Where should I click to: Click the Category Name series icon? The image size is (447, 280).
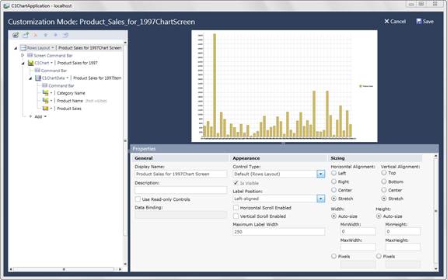coord(45,93)
